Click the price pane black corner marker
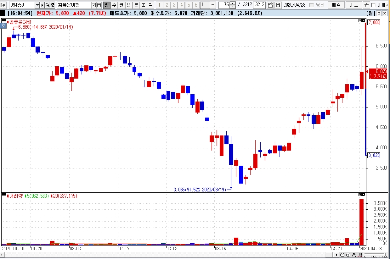 tap(4, 20)
